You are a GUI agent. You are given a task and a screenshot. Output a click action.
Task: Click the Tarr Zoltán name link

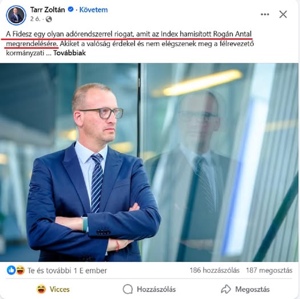coord(47,10)
